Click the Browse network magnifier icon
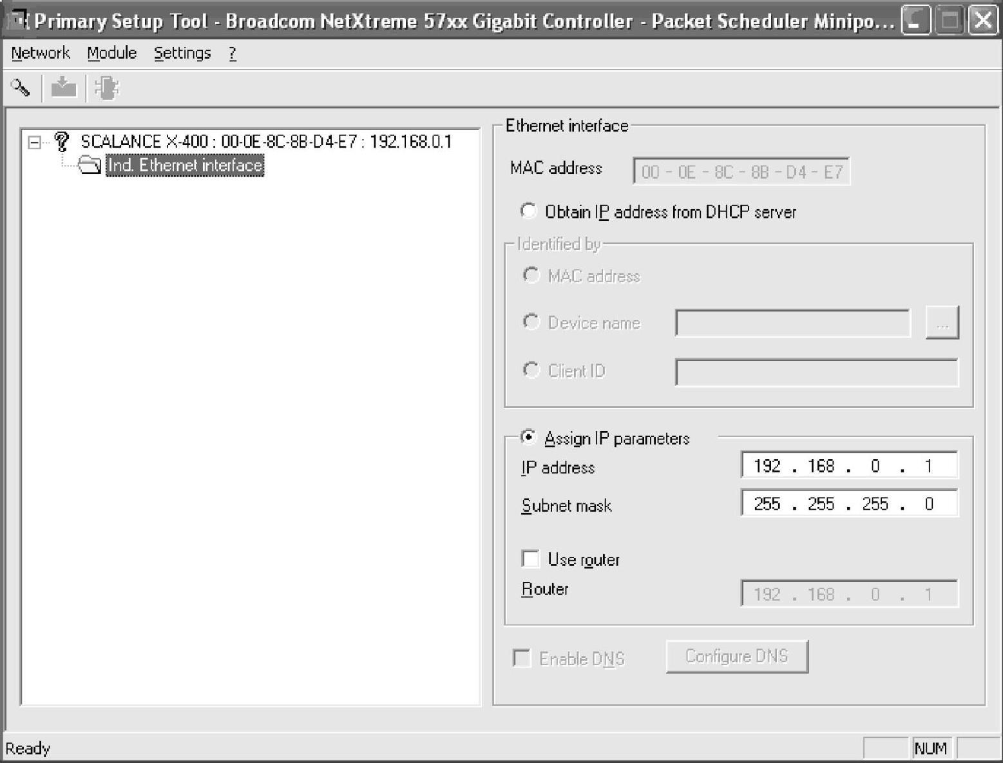This screenshot has height=763, width=1003. (21, 88)
